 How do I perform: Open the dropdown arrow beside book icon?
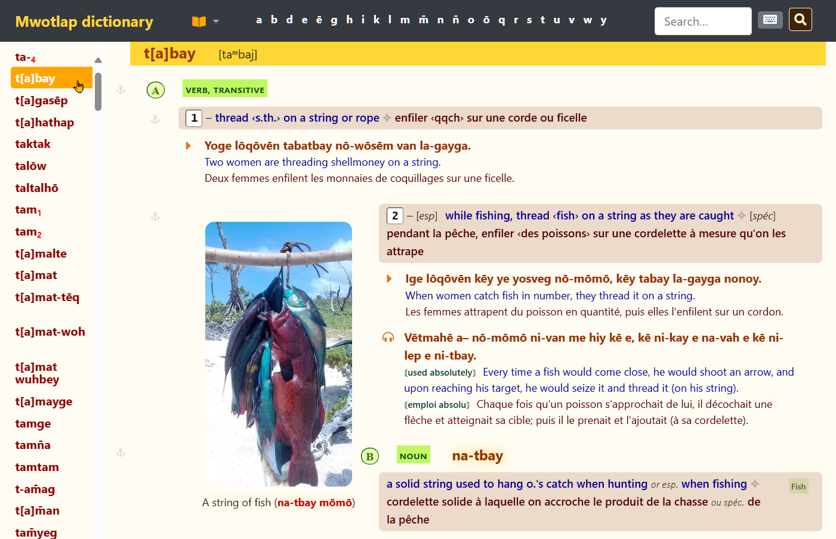click(x=216, y=21)
